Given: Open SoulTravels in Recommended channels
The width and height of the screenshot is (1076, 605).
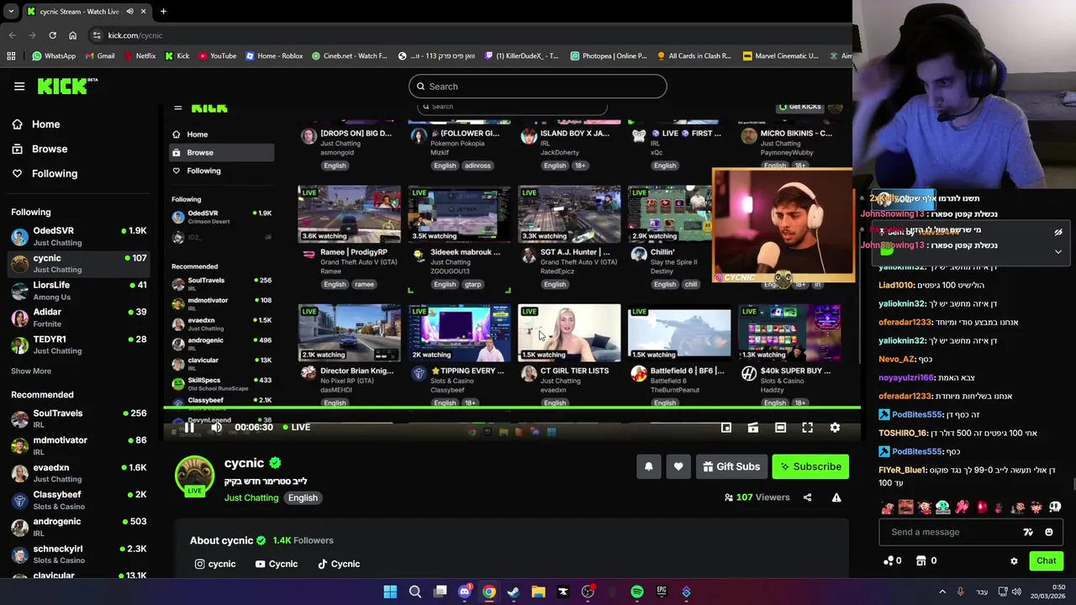Looking at the screenshot, I should coord(79,418).
